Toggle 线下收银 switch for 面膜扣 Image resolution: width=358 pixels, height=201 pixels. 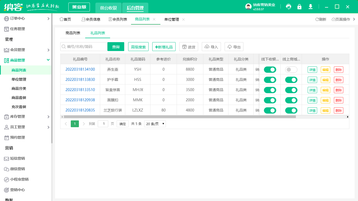[x=270, y=100]
